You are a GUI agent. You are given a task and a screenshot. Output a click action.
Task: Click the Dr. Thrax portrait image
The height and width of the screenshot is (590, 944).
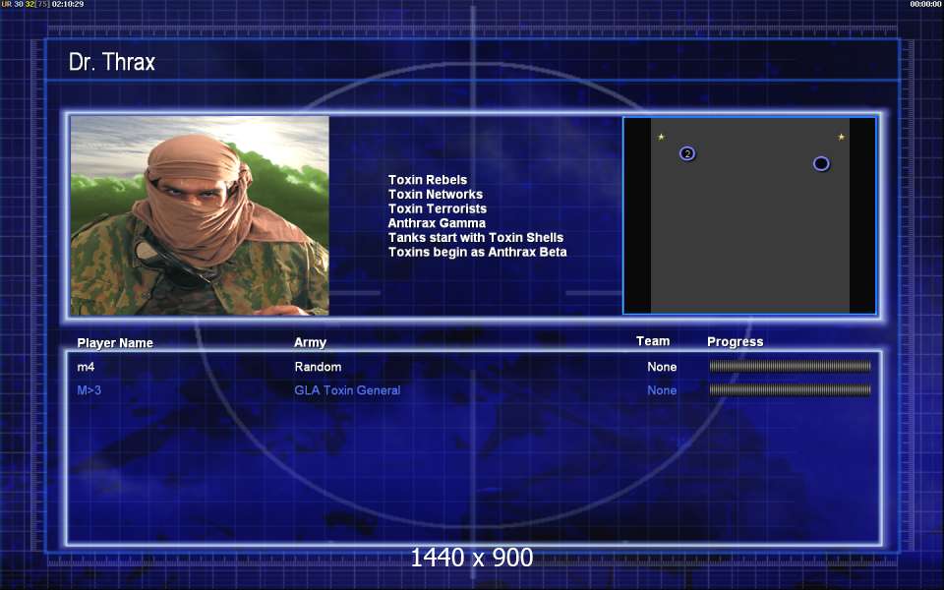tap(200, 215)
